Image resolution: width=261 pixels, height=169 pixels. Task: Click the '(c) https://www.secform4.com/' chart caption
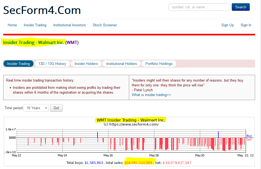[x=131, y=124]
